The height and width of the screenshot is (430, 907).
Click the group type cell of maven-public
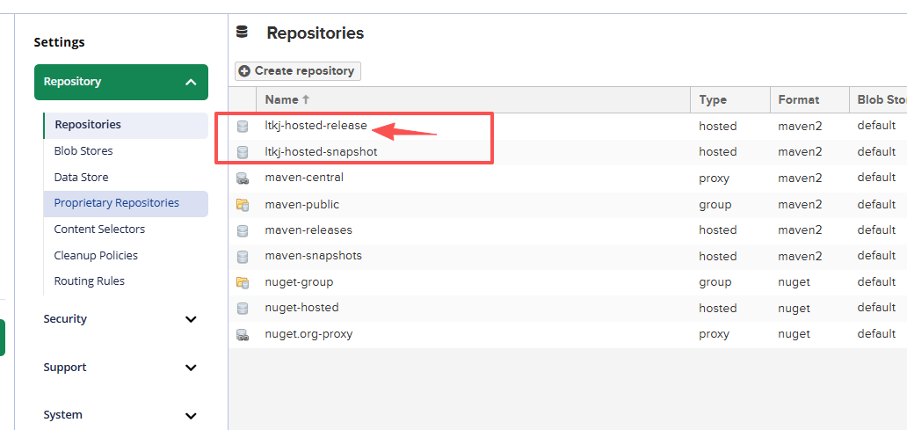click(x=715, y=205)
